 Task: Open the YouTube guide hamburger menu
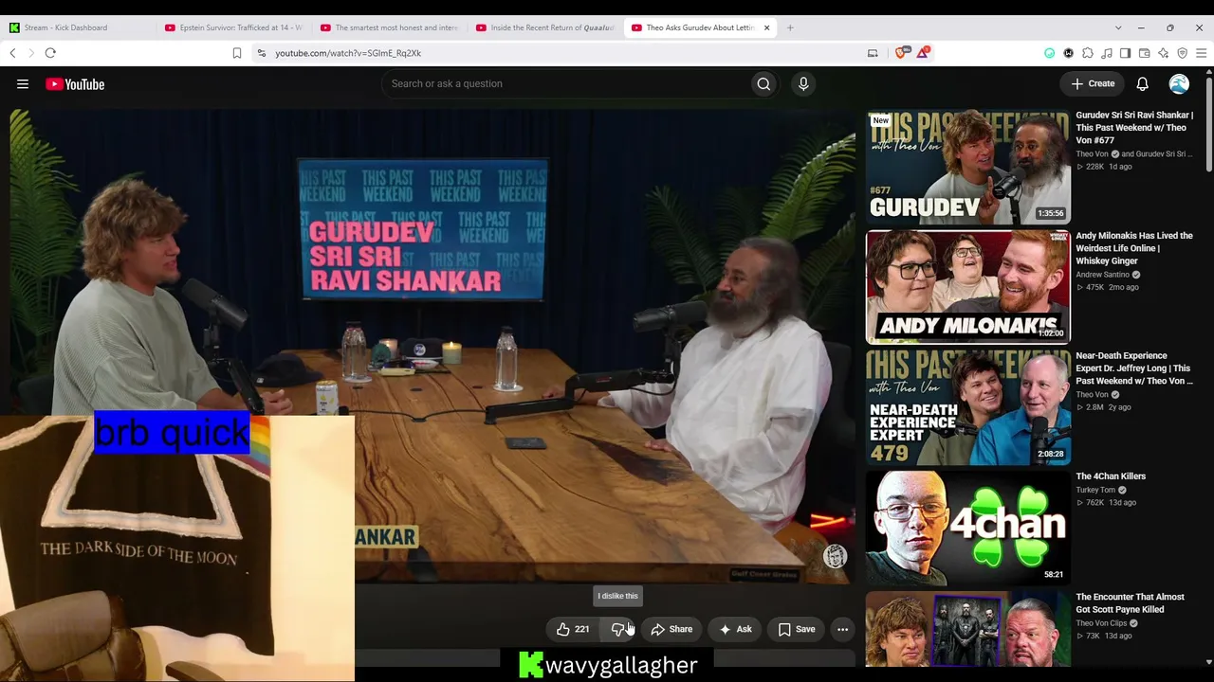[x=23, y=84]
